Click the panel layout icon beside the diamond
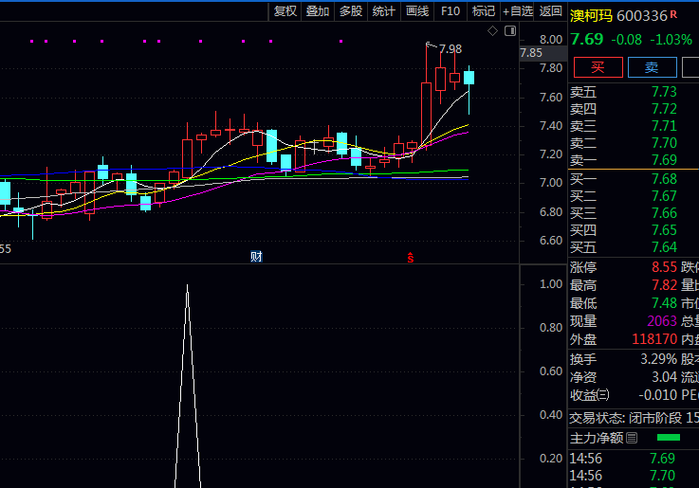This screenshot has height=488, width=699. click(x=510, y=31)
